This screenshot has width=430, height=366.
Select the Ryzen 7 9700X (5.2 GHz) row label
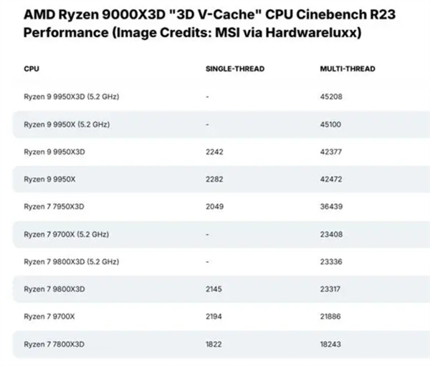click(x=67, y=234)
